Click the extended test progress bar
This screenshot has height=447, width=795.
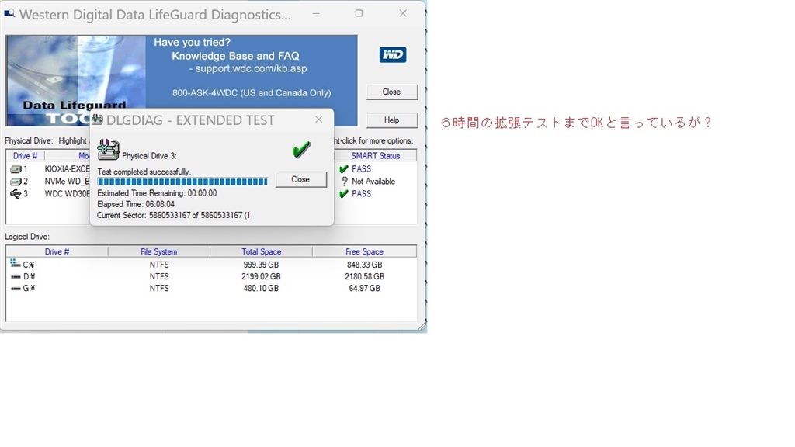click(182, 182)
